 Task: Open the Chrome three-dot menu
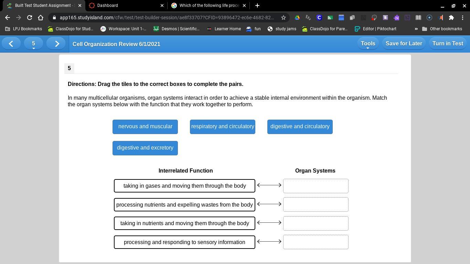462,18
